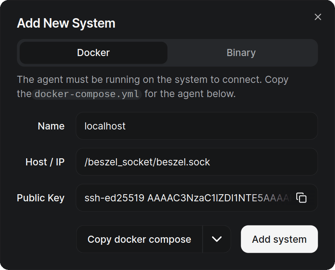
Task: Select the Docker tab
Action: tap(94, 53)
